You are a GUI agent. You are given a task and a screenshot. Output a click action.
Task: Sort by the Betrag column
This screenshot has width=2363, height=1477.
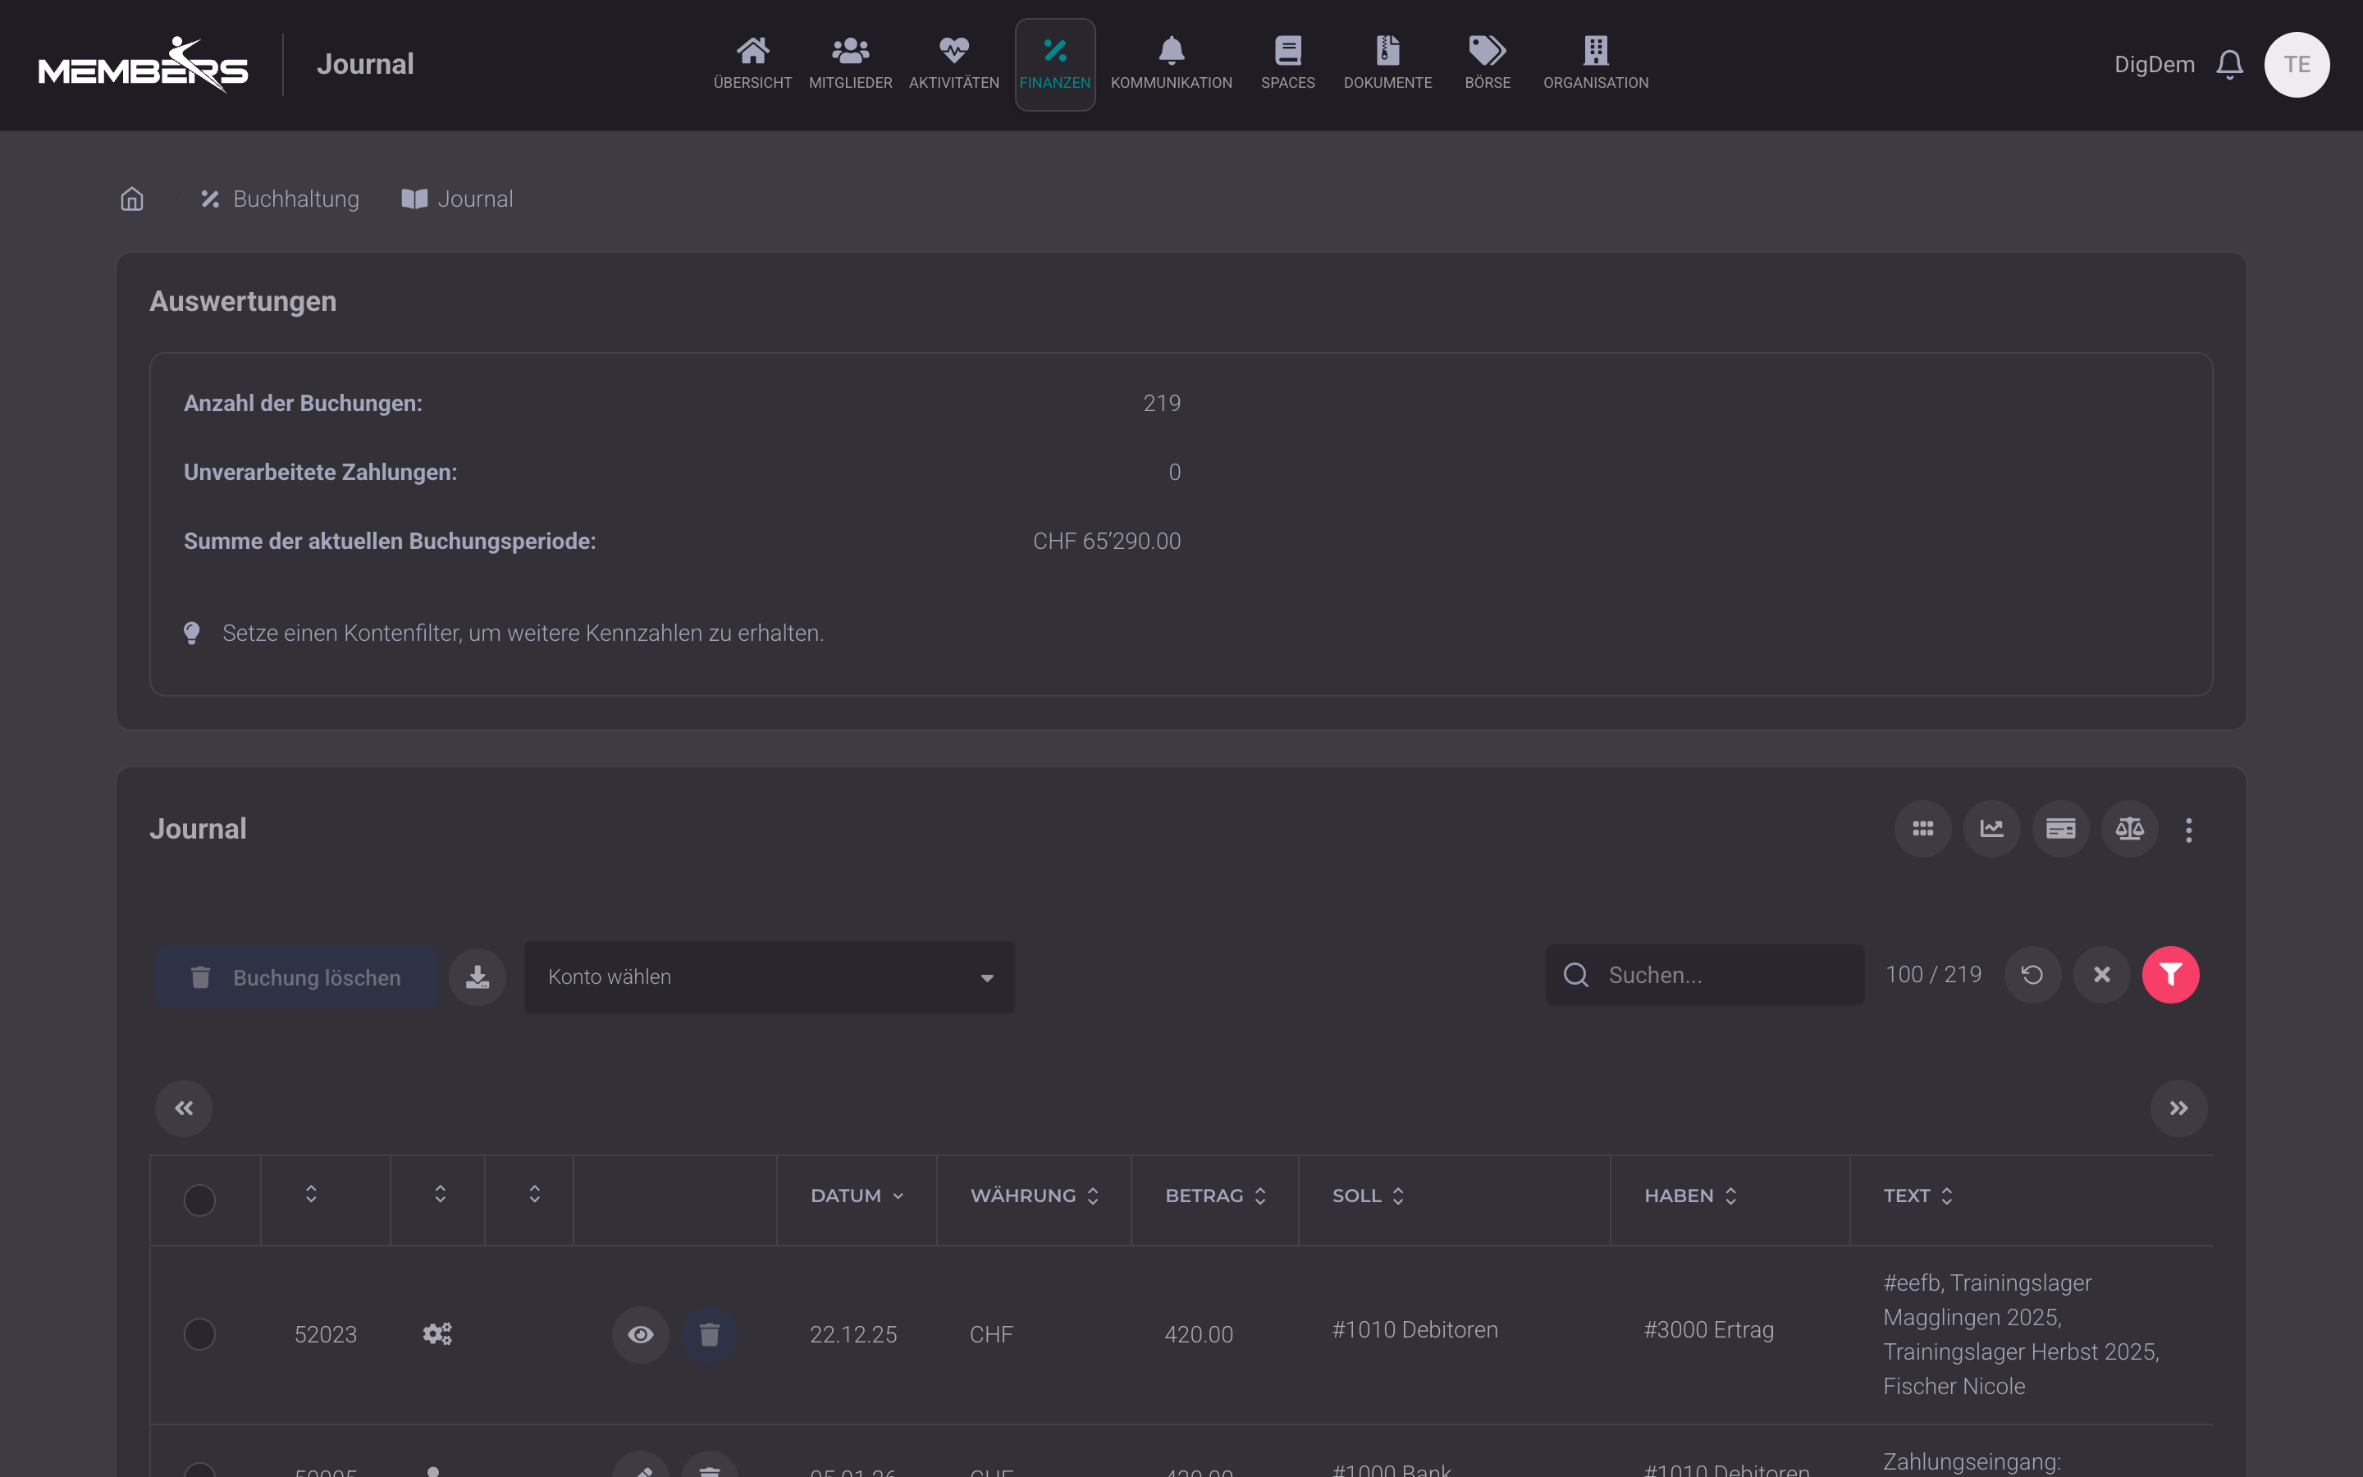coord(1216,1196)
